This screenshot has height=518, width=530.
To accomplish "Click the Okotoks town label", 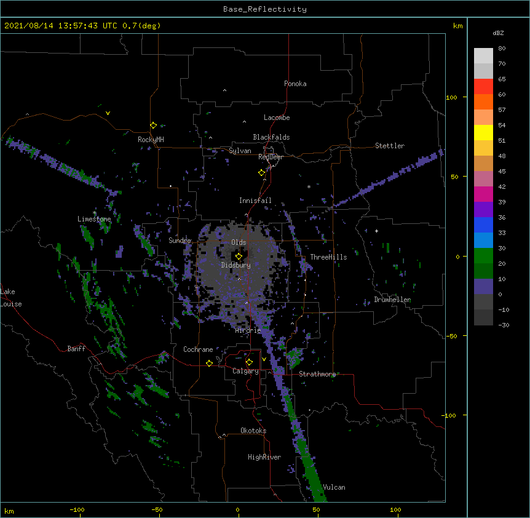I will (x=253, y=431).
